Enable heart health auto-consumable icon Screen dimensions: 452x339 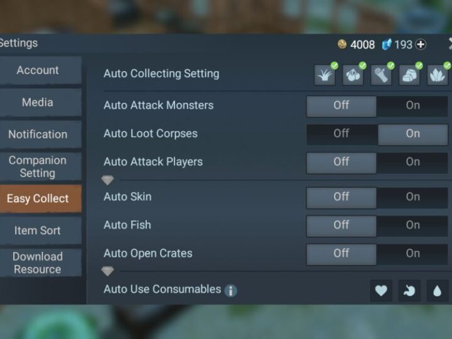(x=381, y=291)
